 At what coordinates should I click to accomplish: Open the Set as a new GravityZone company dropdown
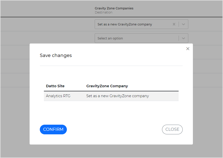click(135, 24)
